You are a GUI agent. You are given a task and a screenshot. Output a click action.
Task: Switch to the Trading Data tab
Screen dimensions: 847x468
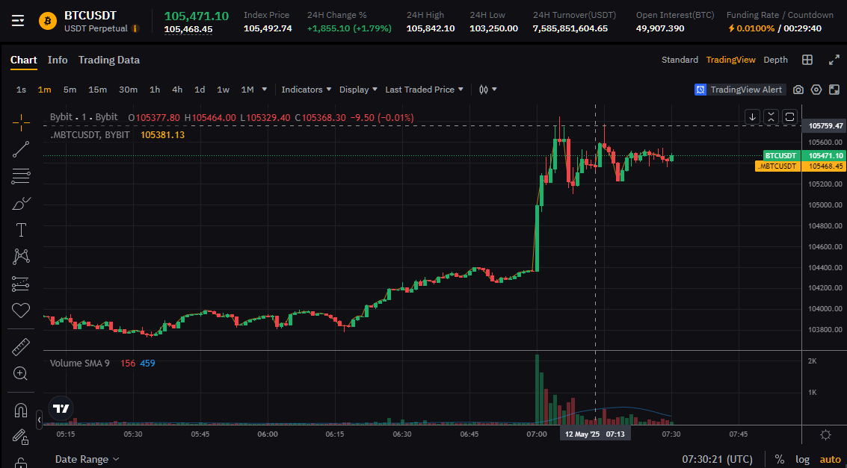pos(109,60)
